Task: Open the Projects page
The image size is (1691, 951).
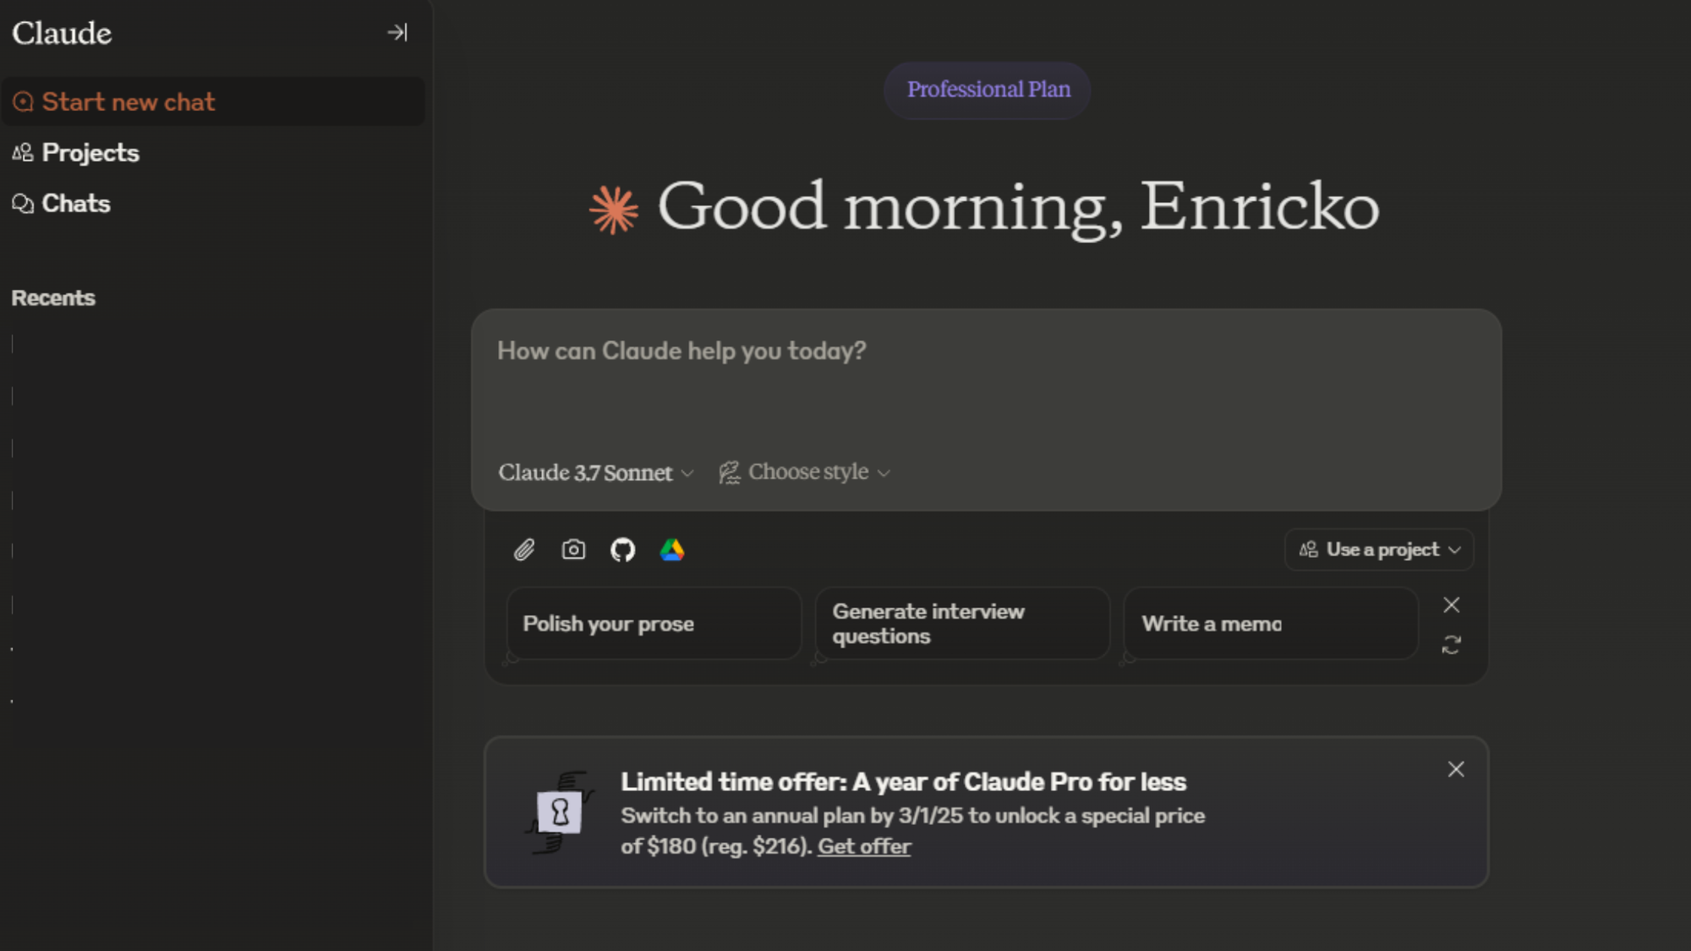Action: coord(90,152)
